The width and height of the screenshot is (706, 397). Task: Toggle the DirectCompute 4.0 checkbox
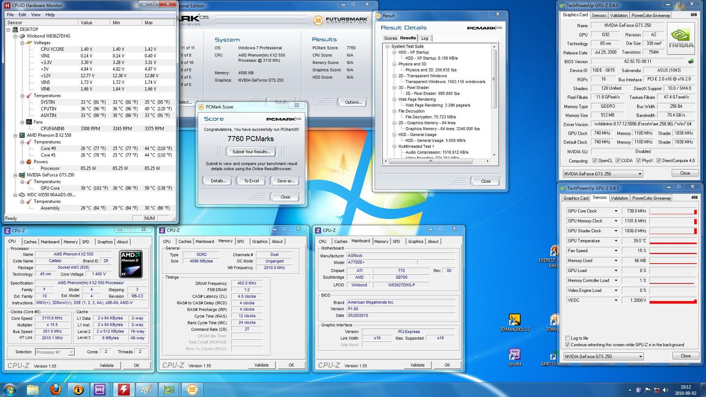(x=658, y=161)
